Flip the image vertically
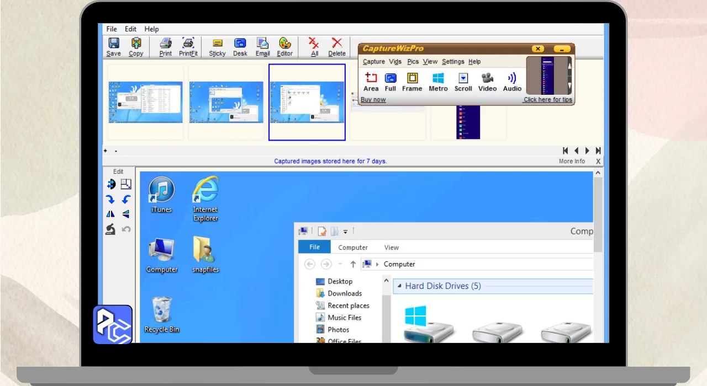 click(x=126, y=214)
